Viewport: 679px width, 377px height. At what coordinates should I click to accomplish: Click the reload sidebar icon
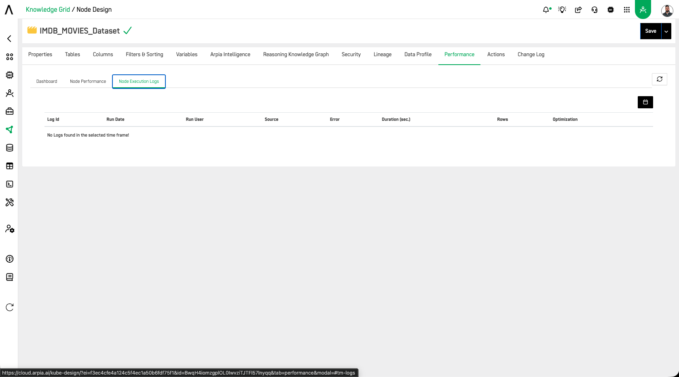[x=10, y=307]
